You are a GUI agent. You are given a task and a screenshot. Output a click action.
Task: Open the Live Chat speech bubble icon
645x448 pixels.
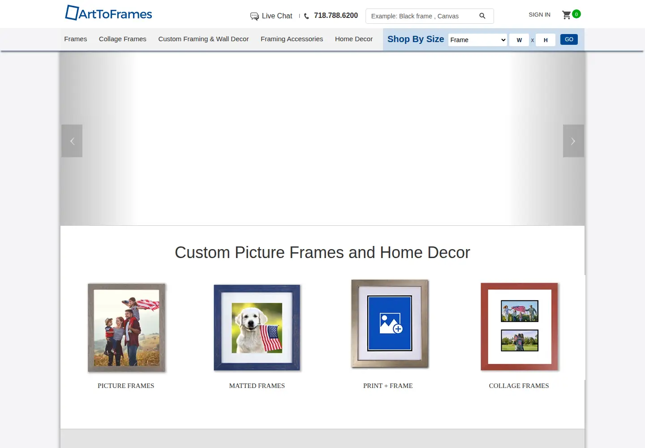[254, 16]
